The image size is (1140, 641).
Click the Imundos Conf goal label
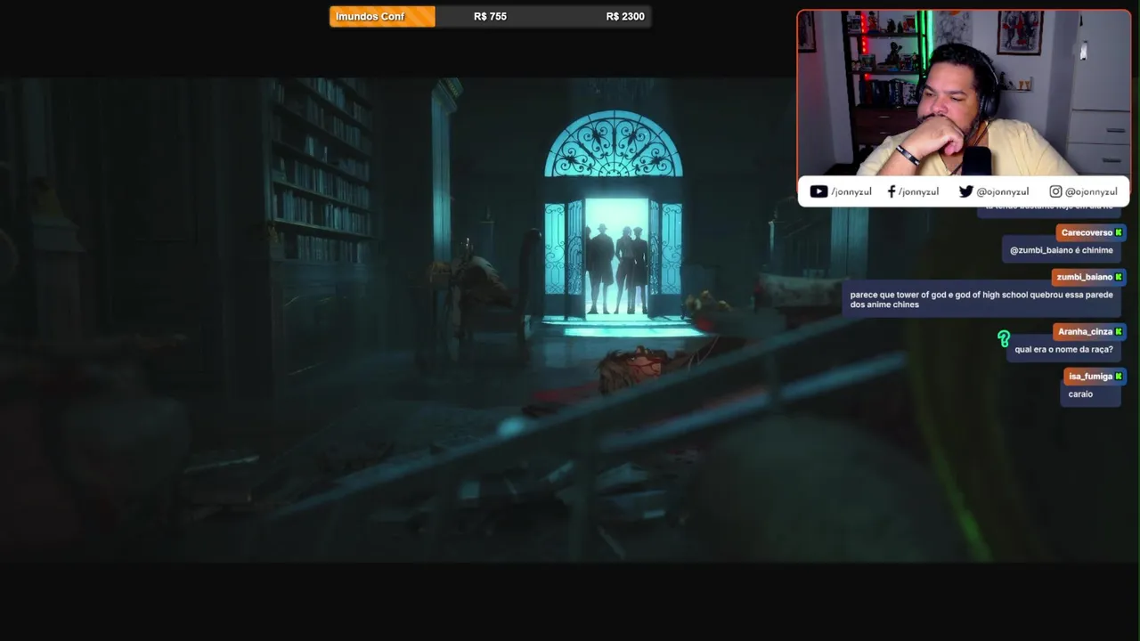[x=370, y=16]
